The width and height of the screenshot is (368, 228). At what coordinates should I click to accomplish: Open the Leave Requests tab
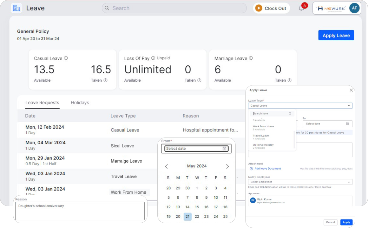(x=42, y=103)
